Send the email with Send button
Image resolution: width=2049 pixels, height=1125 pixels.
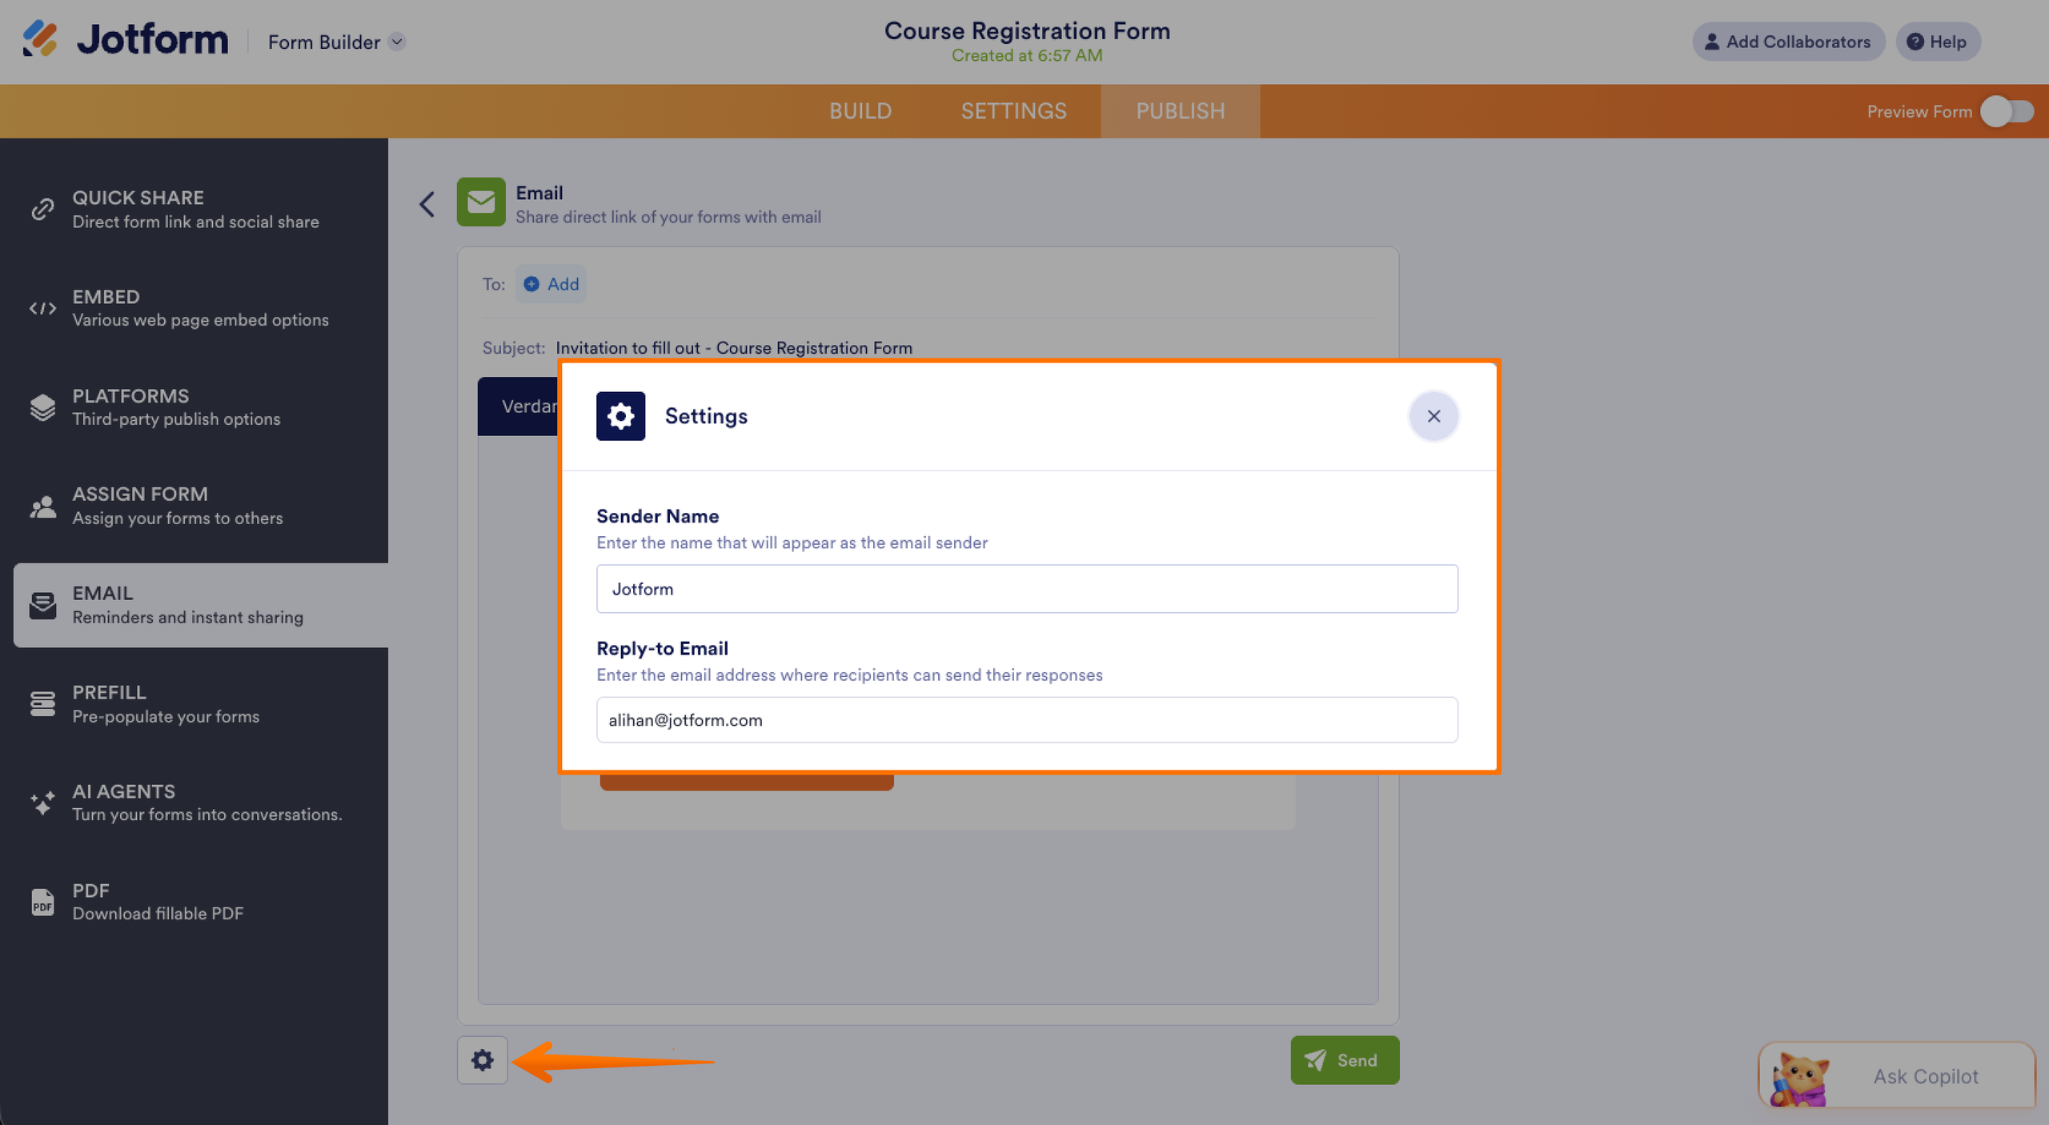(x=1345, y=1060)
